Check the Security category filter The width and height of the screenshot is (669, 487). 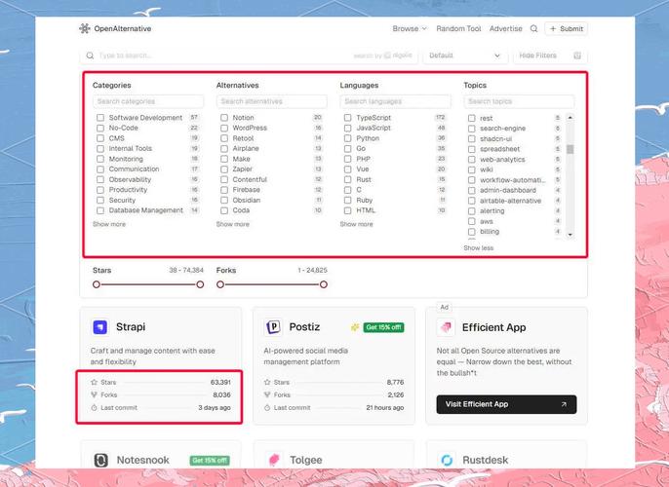coord(100,201)
